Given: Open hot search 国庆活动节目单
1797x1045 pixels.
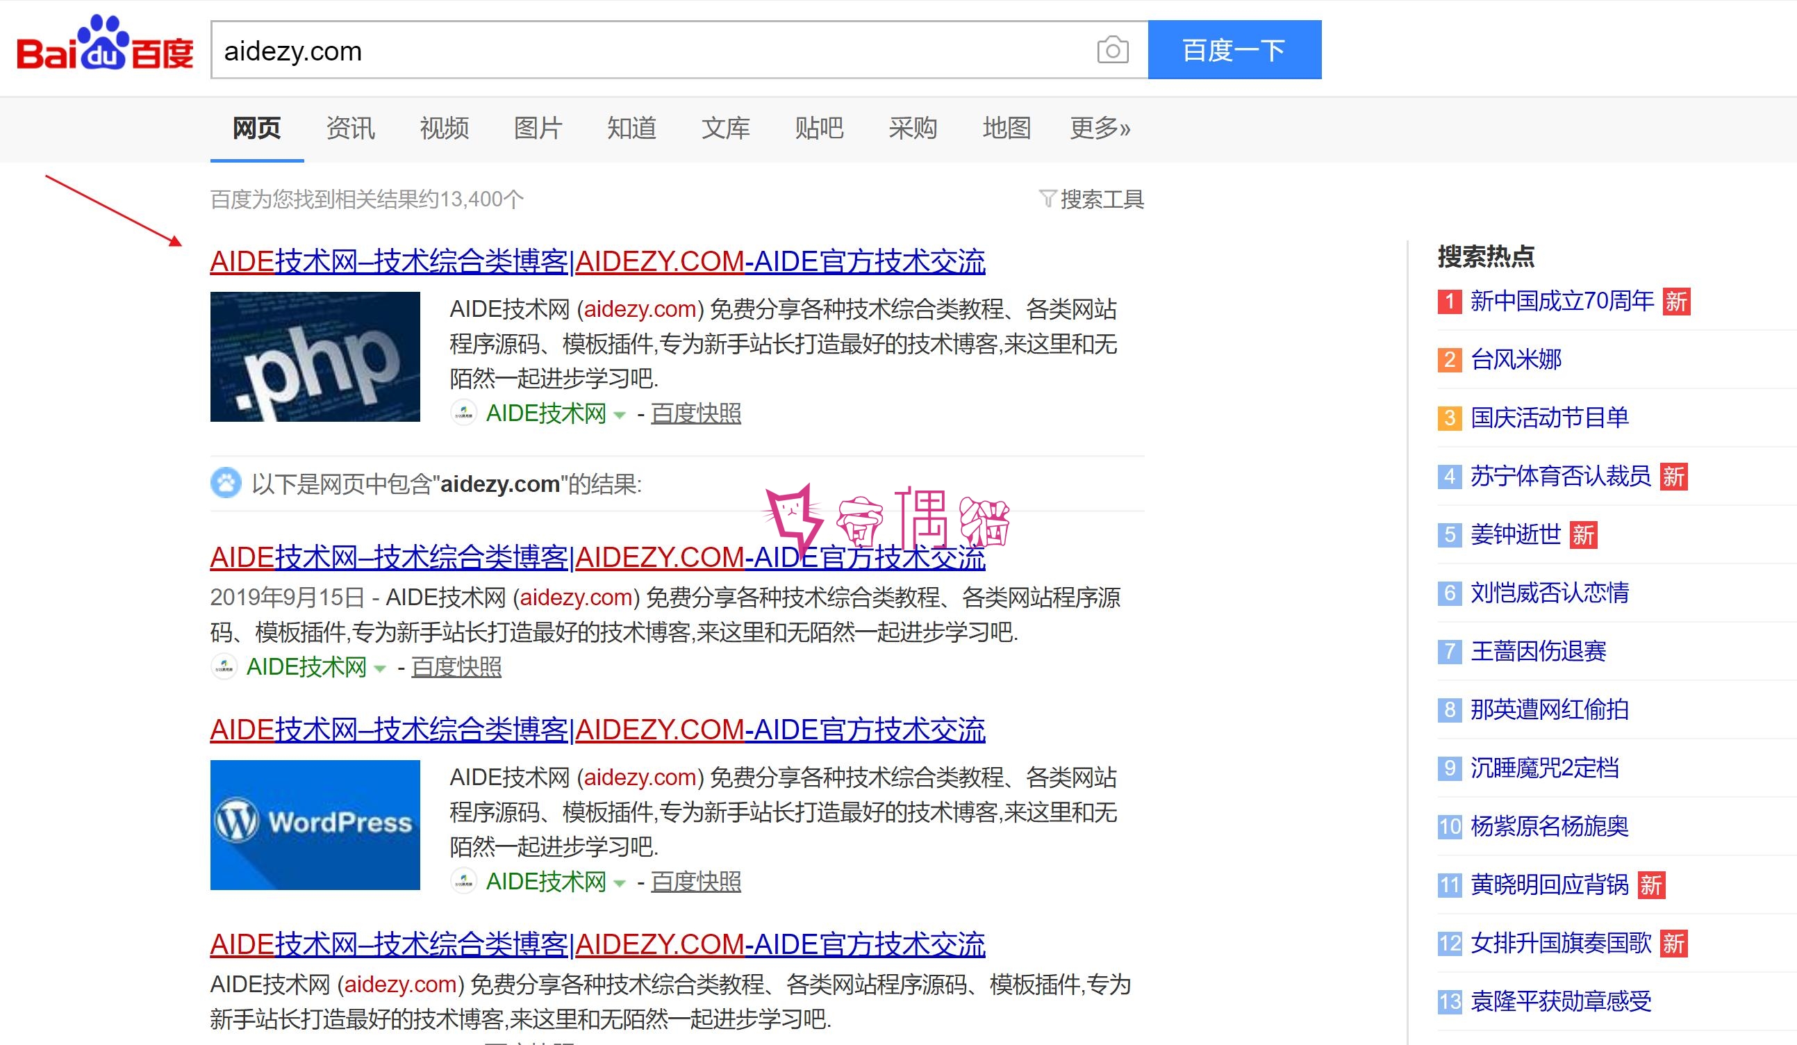Looking at the screenshot, I should (1550, 418).
